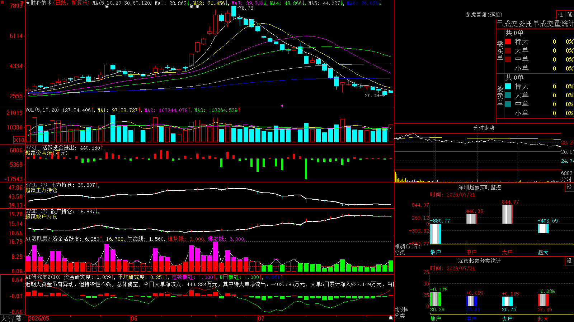Switch order view with the 笔 button
Image resolution: width=574 pixels, height=322 pixels.
pos(570,15)
